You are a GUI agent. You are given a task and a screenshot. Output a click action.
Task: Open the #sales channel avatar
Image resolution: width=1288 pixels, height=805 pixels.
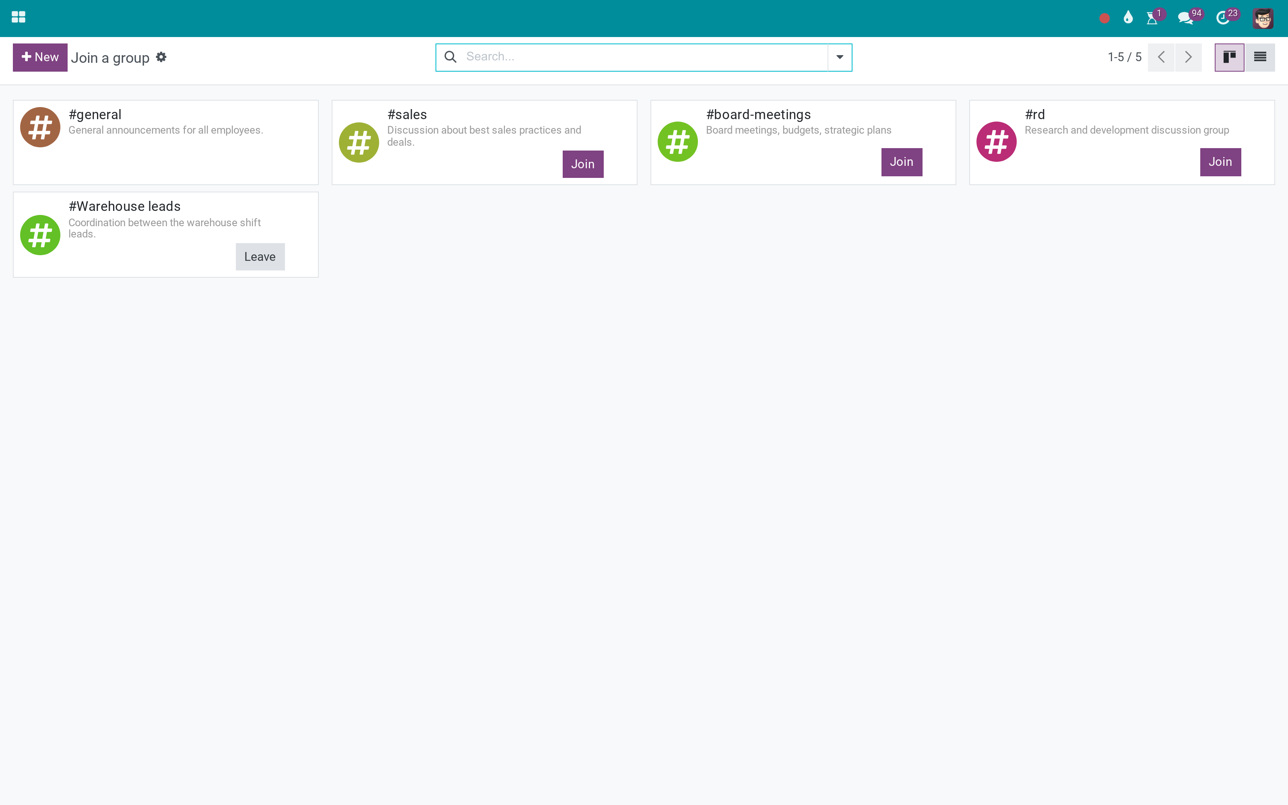(x=359, y=142)
